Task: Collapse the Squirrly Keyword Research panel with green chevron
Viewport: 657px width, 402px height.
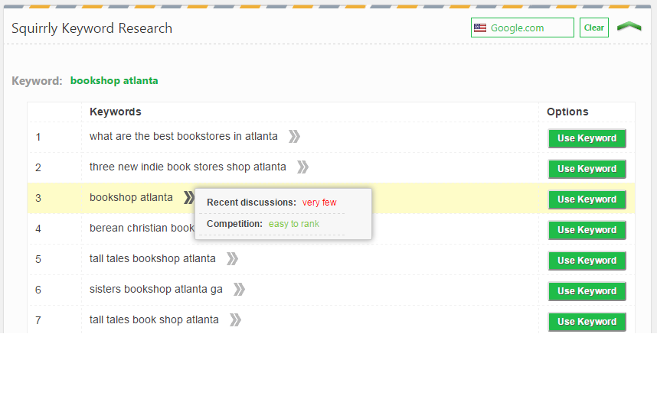Action: [629, 27]
